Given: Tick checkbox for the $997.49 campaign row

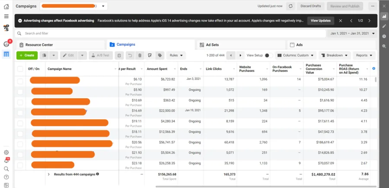Looking at the screenshot, I should [20, 92].
